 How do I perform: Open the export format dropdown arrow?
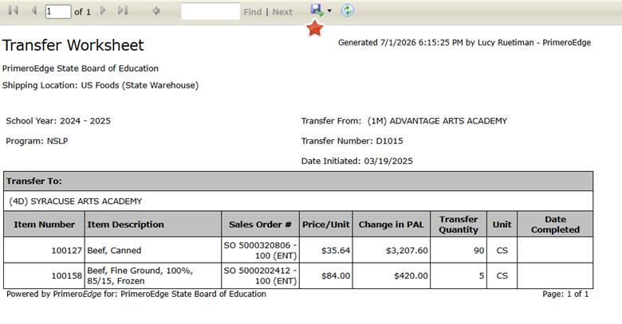tap(329, 10)
